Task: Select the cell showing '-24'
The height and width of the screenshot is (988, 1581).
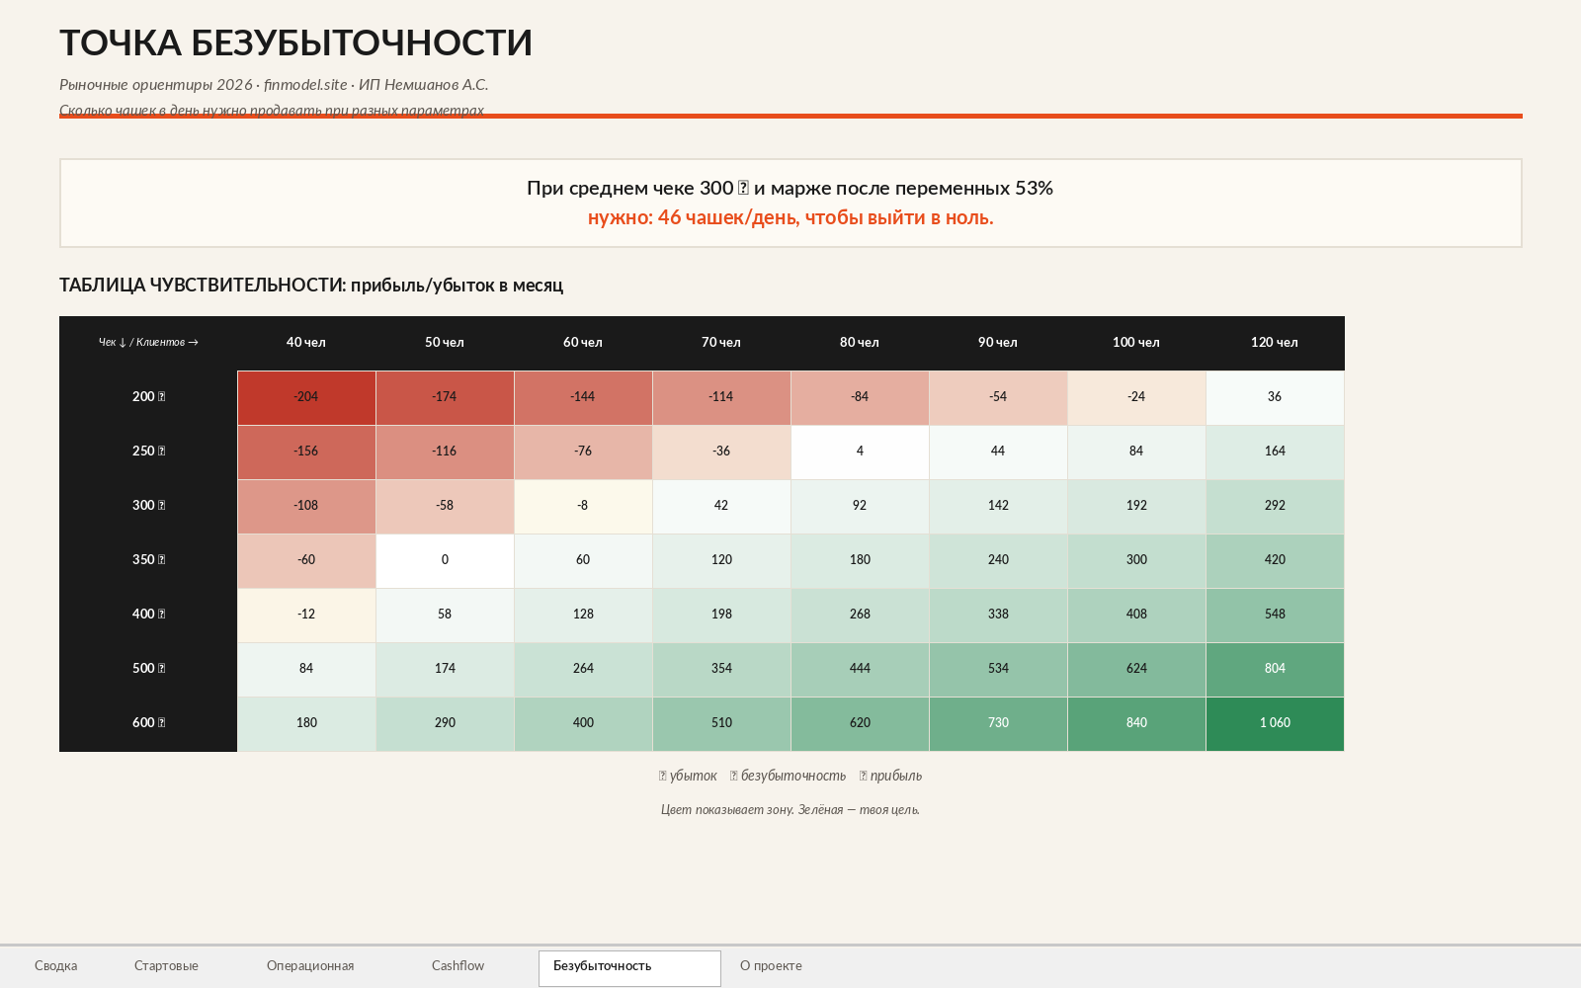Action: (1136, 397)
